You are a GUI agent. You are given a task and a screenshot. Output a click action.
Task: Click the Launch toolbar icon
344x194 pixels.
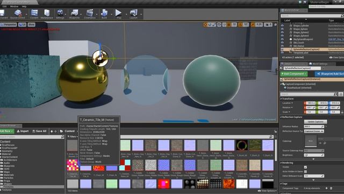pyautogui.click(x=133, y=13)
